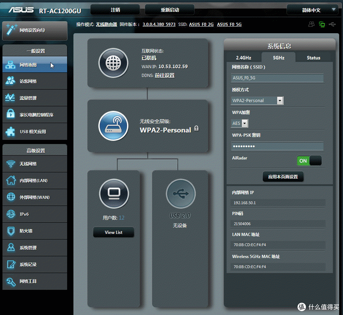Screen dimensions: 343x315
Task: Click the green network client status icon
Action: [322, 24]
